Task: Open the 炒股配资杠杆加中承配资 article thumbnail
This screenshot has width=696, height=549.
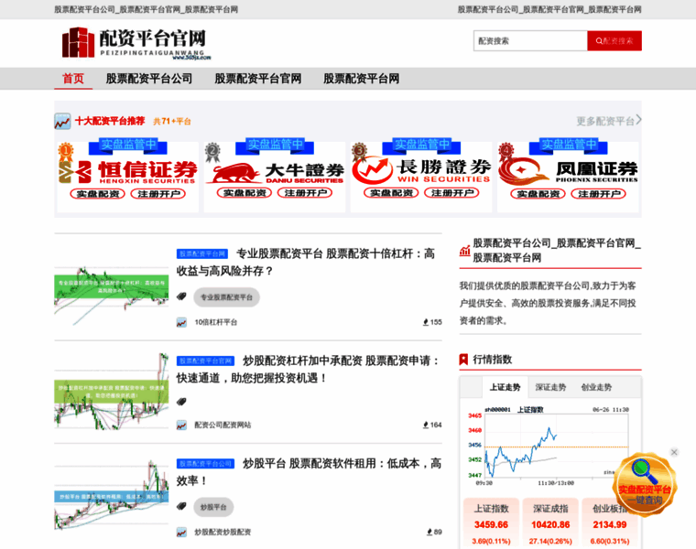Action: 112,391
